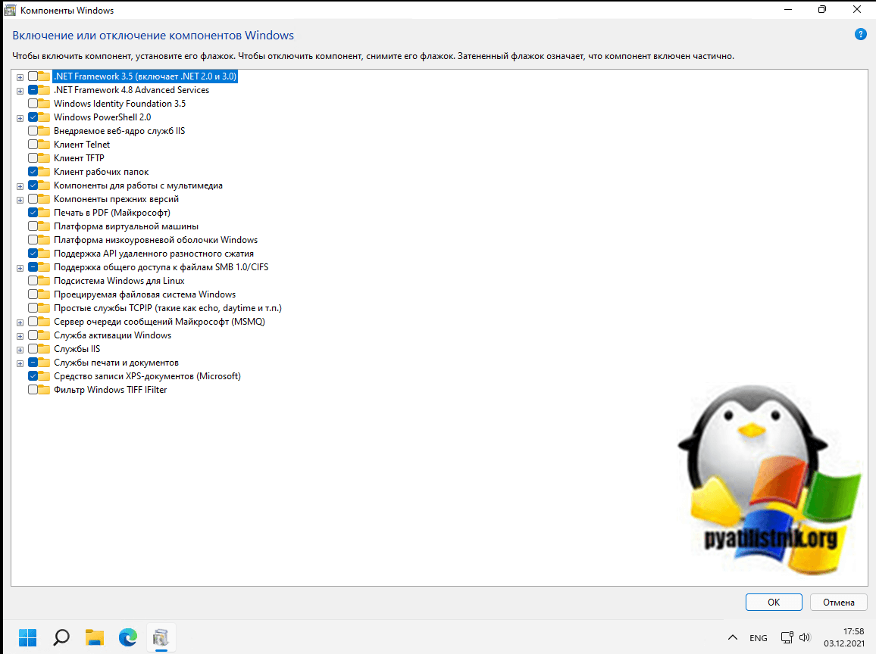Expand the .NET Framework 3.5 node
Image resolution: width=876 pixels, height=654 pixels.
pos(20,76)
